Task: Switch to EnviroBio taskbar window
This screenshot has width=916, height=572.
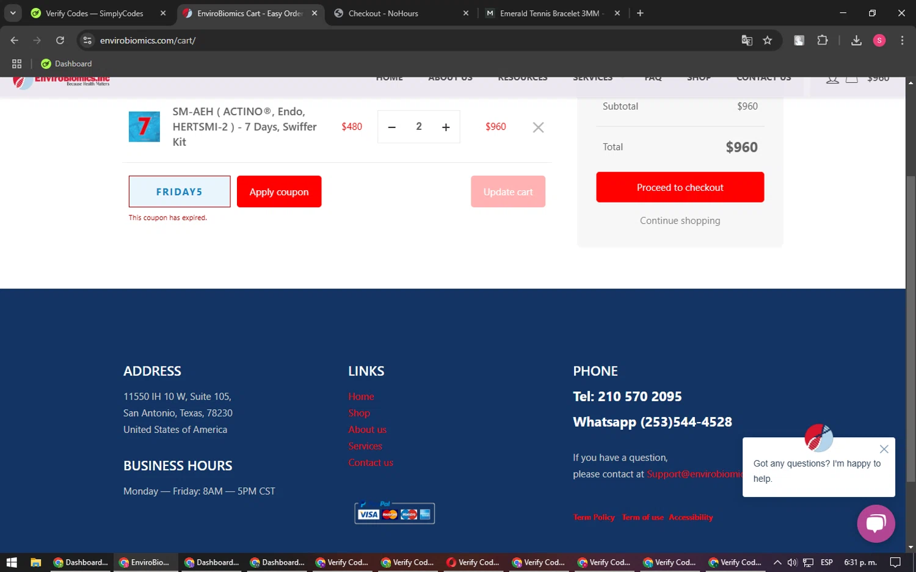Action: pyautogui.click(x=145, y=562)
